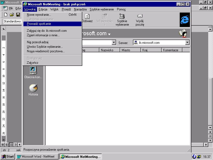Select Prowadź spotkanie menu item
The image size is (213, 160).
tap(52, 24)
